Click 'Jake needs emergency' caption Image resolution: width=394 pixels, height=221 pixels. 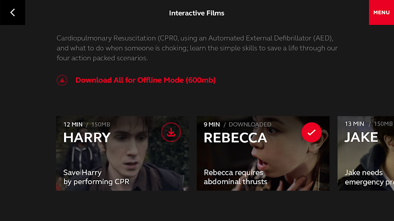pyautogui.click(x=364, y=177)
